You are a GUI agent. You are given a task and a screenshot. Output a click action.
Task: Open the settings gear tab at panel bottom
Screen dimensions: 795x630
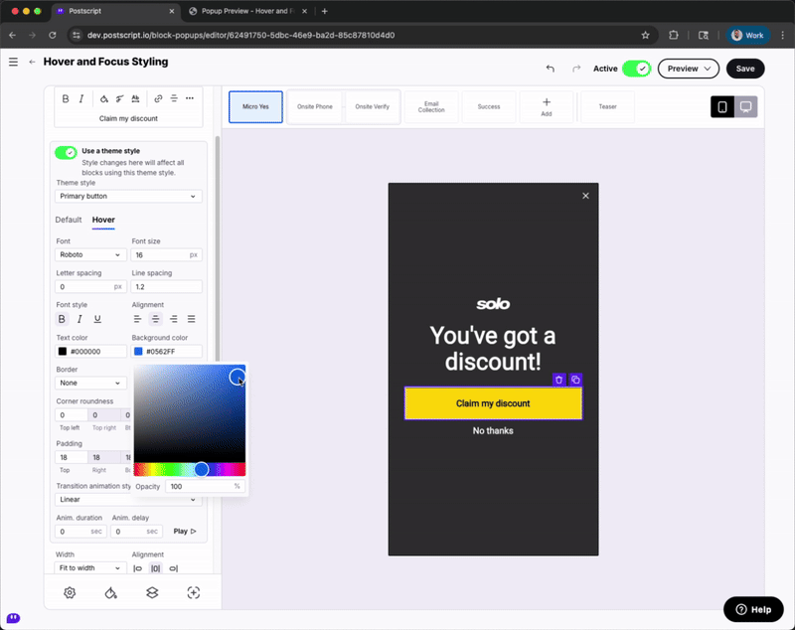(70, 592)
